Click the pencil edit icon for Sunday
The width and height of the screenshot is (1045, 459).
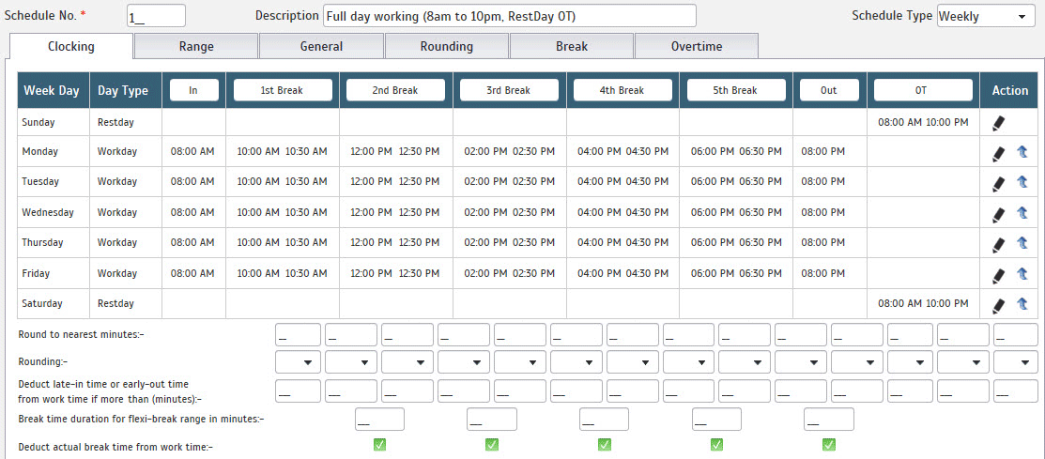pyautogui.click(x=999, y=123)
